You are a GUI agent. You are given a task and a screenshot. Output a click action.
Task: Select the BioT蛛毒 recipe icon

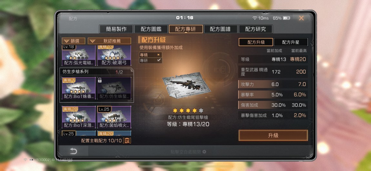pyautogui.click(x=78, y=88)
